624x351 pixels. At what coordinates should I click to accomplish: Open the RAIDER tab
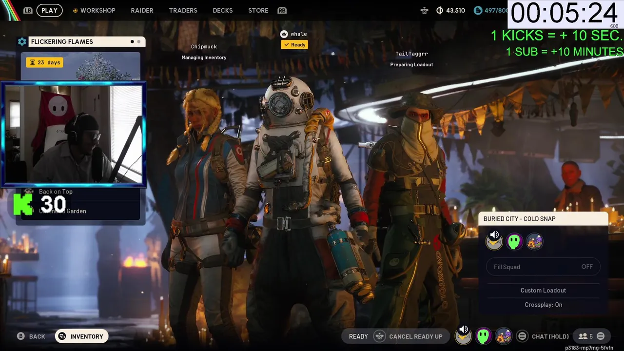(142, 10)
